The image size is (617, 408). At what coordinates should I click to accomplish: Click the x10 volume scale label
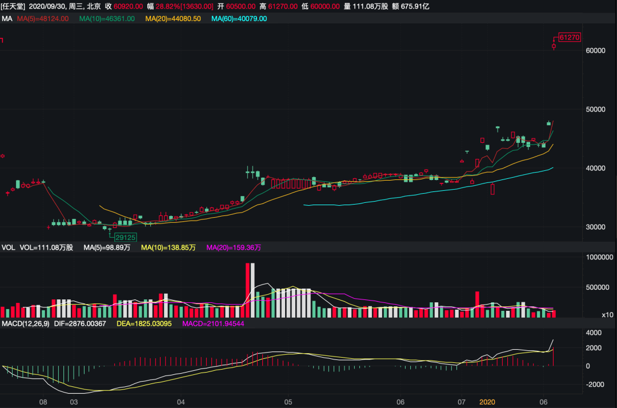pos(607,315)
